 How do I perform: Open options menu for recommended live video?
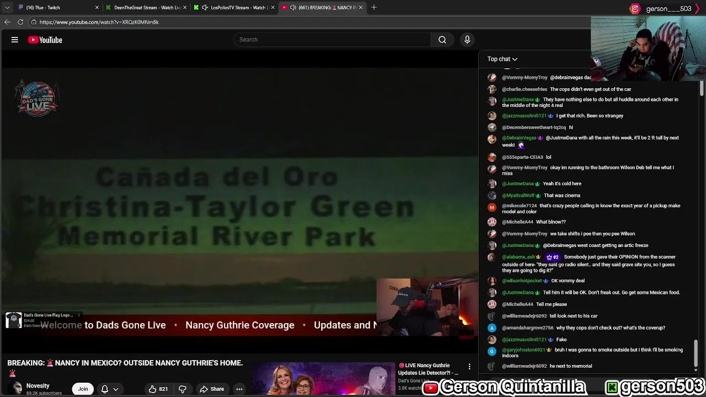[469, 367]
